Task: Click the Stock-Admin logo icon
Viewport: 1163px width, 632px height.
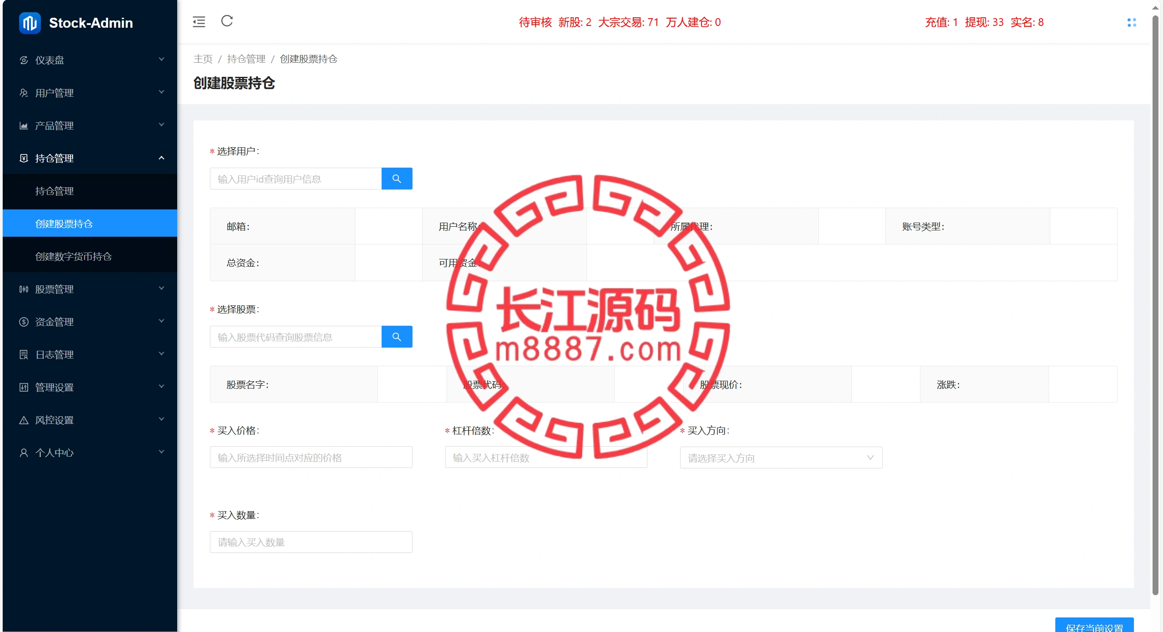Action: point(30,23)
